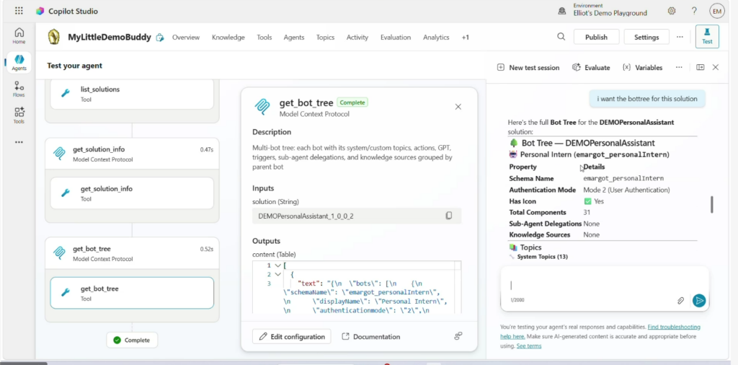Viewport: 738px width, 365px height.
Task: Open Edit configuration for get_bot_tree
Action: coord(292,336)
